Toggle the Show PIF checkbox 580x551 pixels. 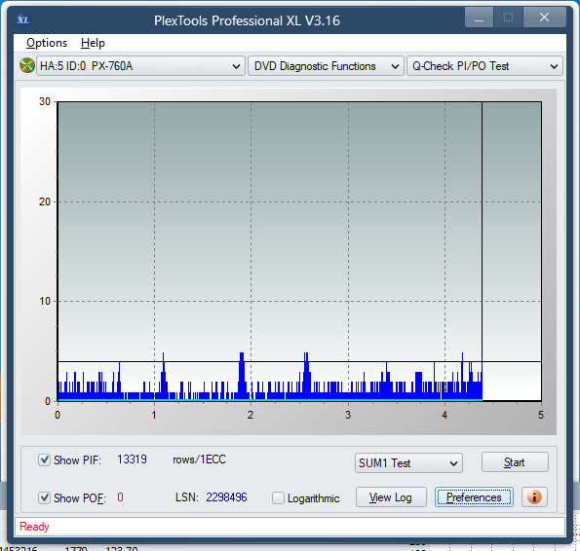tap(45, 460)
